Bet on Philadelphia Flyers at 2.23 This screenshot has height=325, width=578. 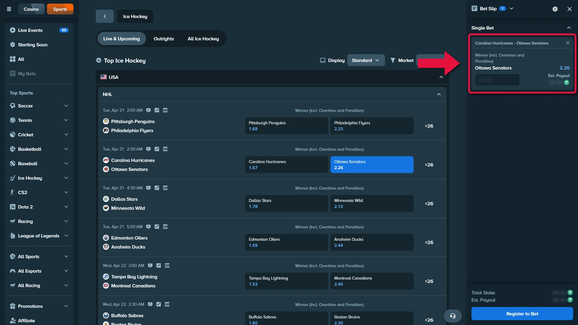click(x=372, y=126)
